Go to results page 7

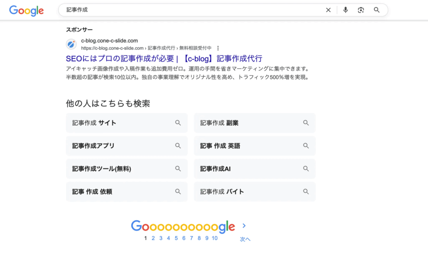click(x=191, y=238)
